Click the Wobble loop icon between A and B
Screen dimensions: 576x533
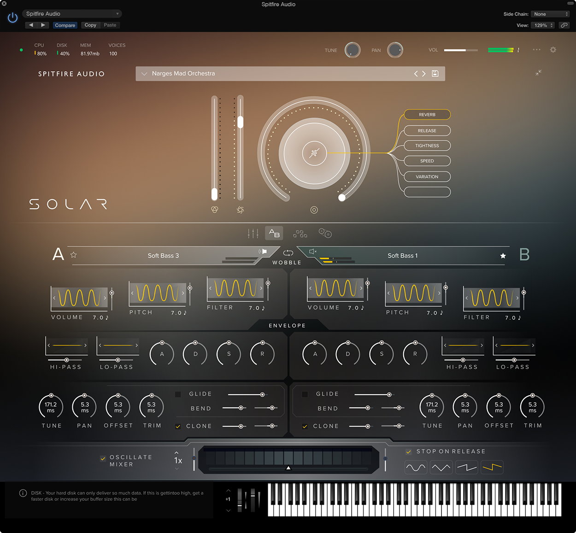[x=288, y=253]
